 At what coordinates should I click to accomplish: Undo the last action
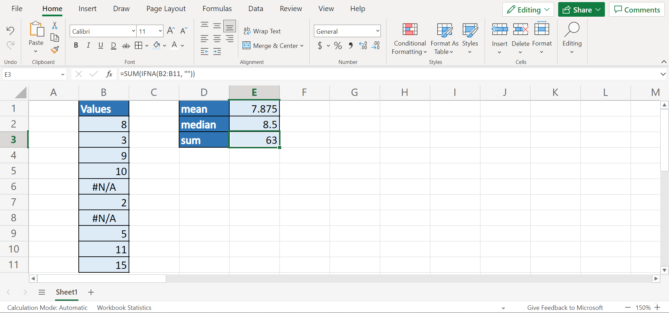[x=10, y=31]
